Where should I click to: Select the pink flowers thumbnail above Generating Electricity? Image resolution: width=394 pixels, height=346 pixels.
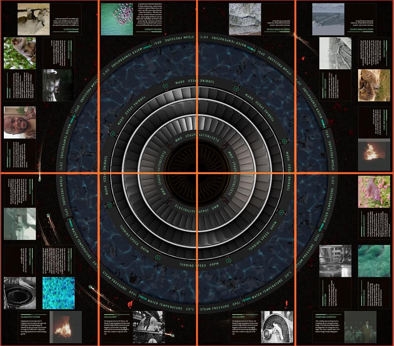tap(374, 192)
